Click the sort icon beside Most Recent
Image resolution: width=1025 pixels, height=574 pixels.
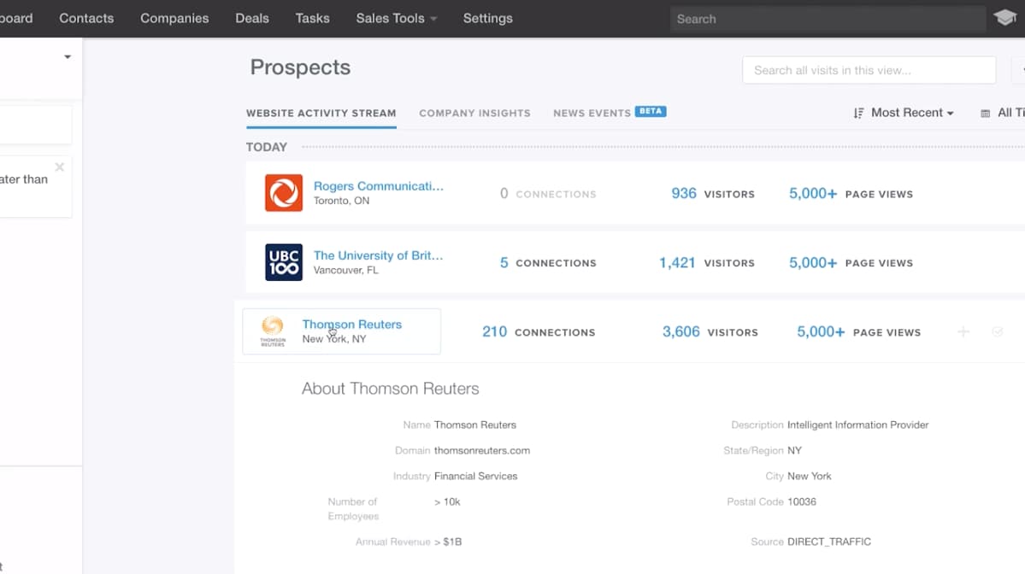point(858,113)
